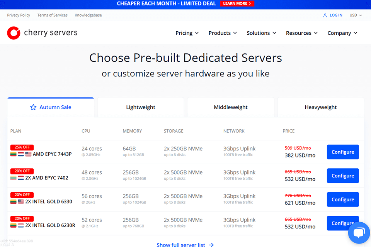Image resolution: width=371 pixels, height=247 pixels.
Task: Click the 25% OFF badge
Action: pyautogui.click(x=22, y=147)
